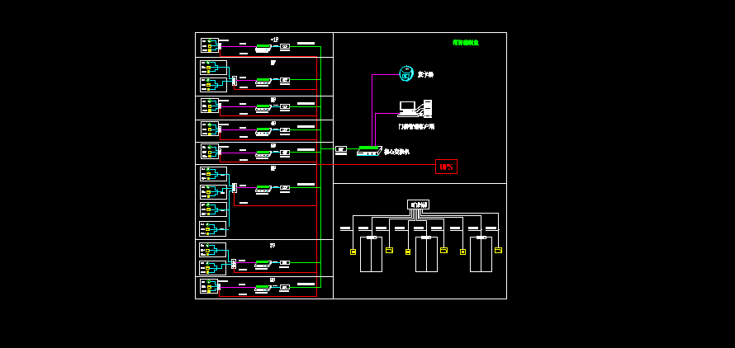Select the bottom-left controller box in riser diagram
The image size is (735, 348).
tap(209, 286)
